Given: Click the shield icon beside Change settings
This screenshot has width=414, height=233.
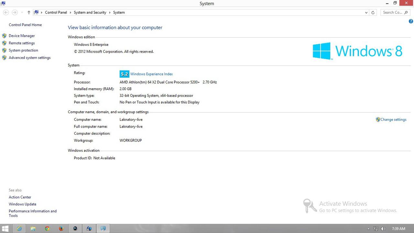Looking at the screenshot, I should click(x=378, y=120).
